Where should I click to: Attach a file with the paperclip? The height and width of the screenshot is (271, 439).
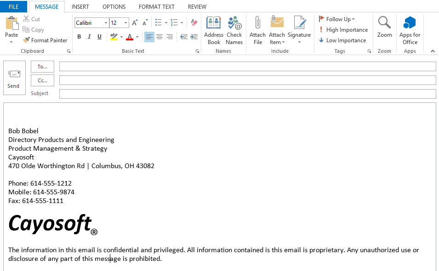point(257,30)
